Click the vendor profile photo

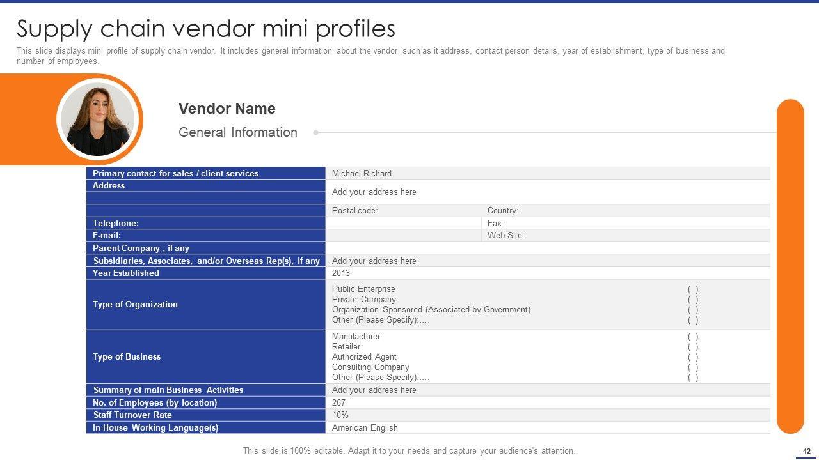point(99,119)
